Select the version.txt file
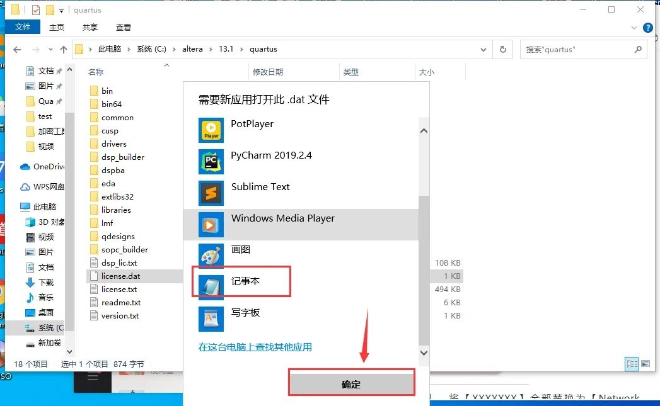This screenshot has height=406, width=660. 115,315
